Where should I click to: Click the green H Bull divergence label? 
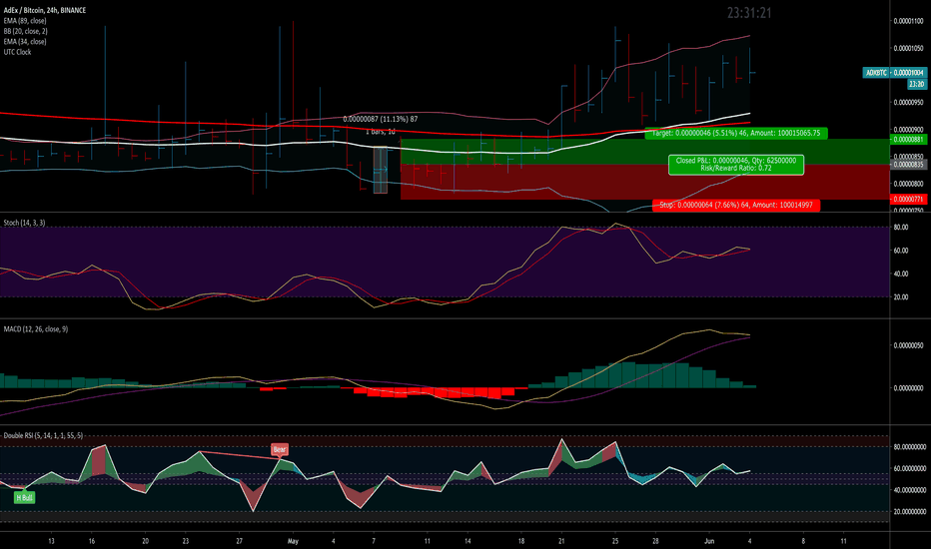tap(24, 497)
